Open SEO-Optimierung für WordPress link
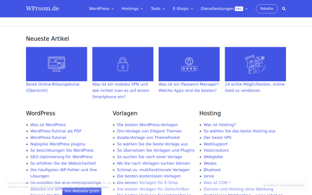Image resolution: width=312 pixels, height=195 pixels. (x=61, y=157)
